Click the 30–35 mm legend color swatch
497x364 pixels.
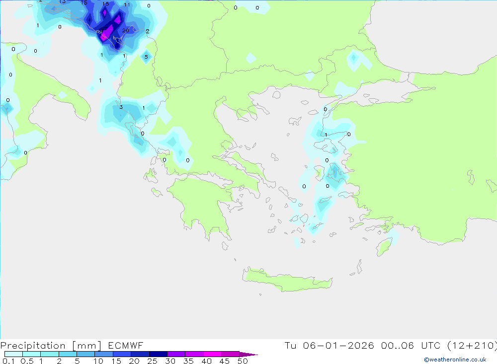tap(176, 354)
